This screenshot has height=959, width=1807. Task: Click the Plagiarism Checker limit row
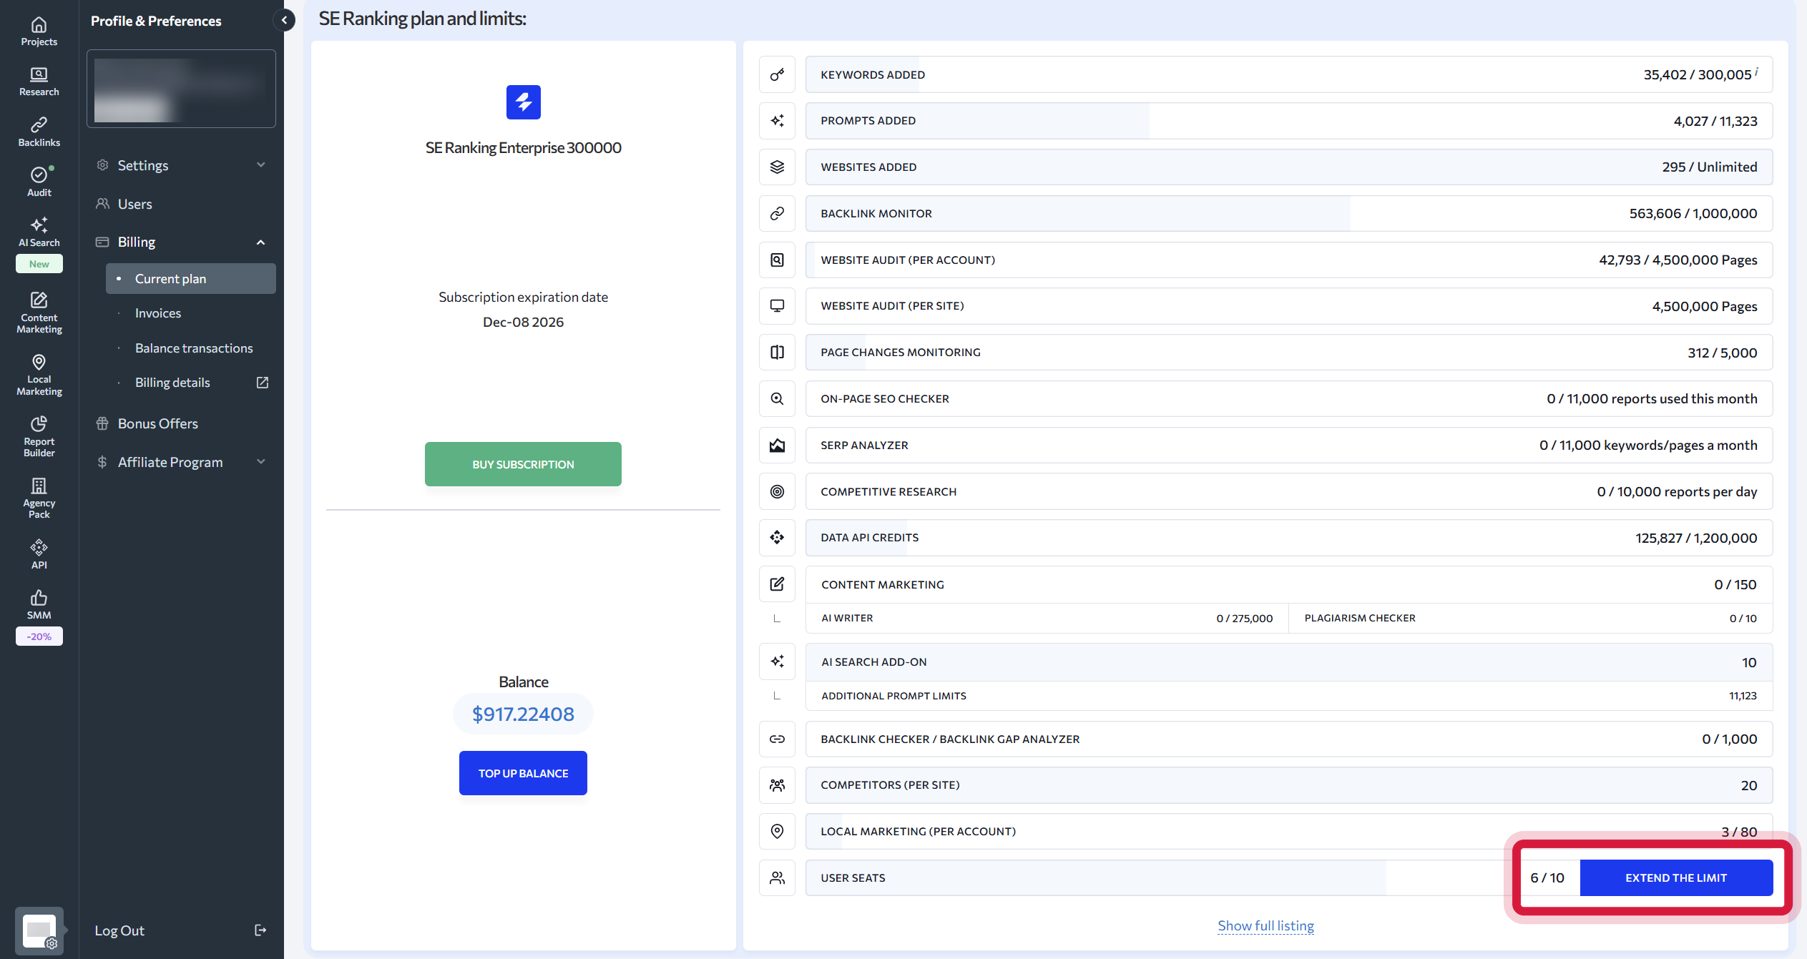1530,618
